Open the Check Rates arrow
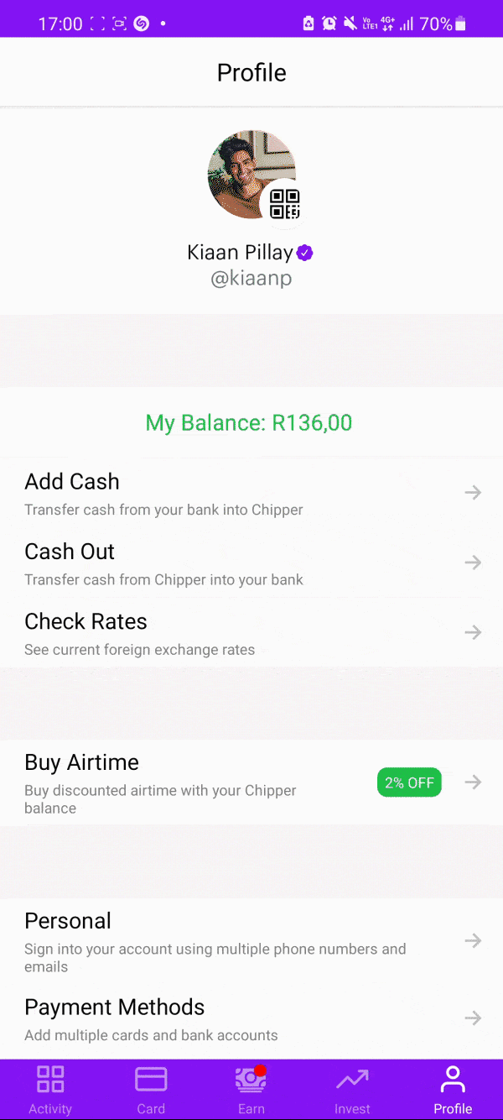This screenshot has width=503, height=1120. click(473, 632)
